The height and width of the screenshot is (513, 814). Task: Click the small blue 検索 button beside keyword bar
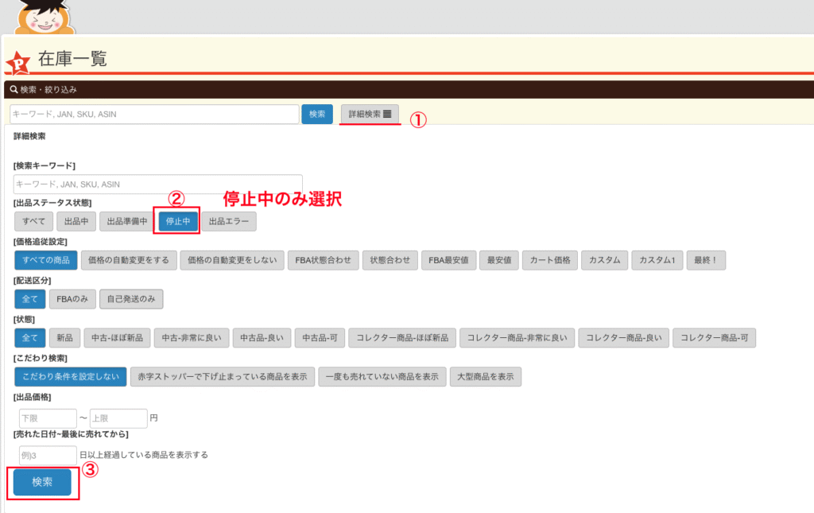coord(316,115)
